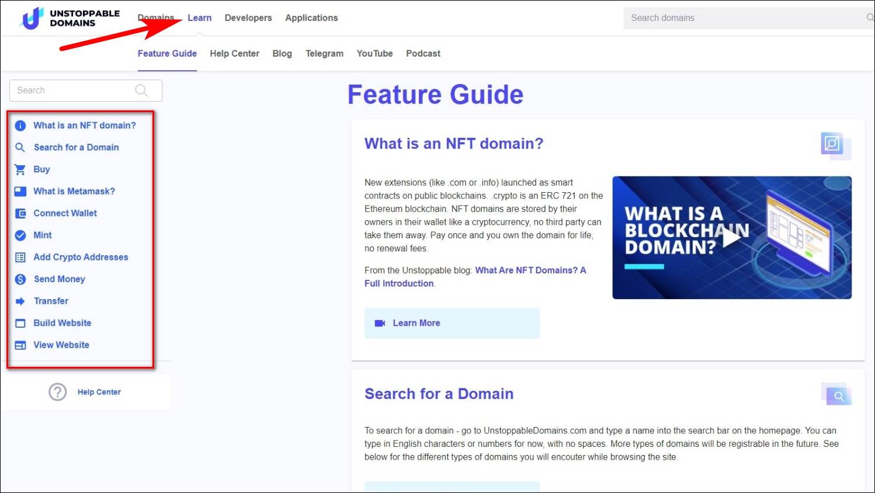Screen dimensions: 875x493
Task: Open the Buy sidebar link
Action: click(x=41, y=169)
